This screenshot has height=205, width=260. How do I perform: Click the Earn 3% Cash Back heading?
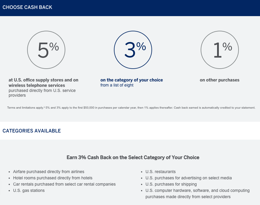133,157
